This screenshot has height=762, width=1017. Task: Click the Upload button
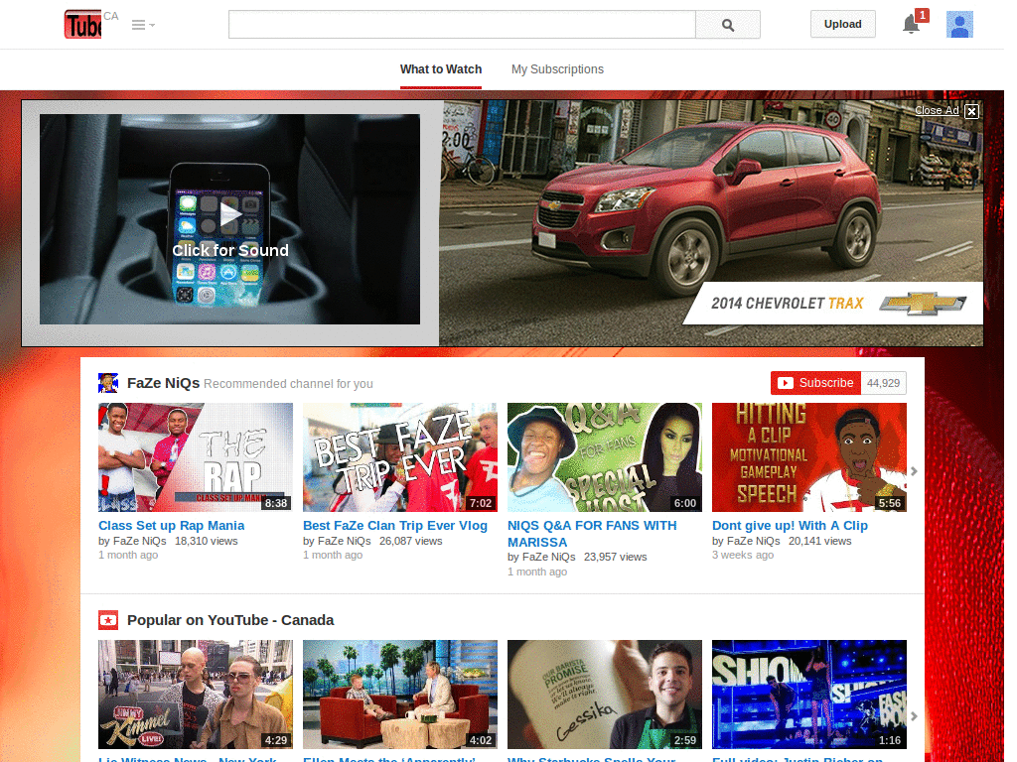842,24
